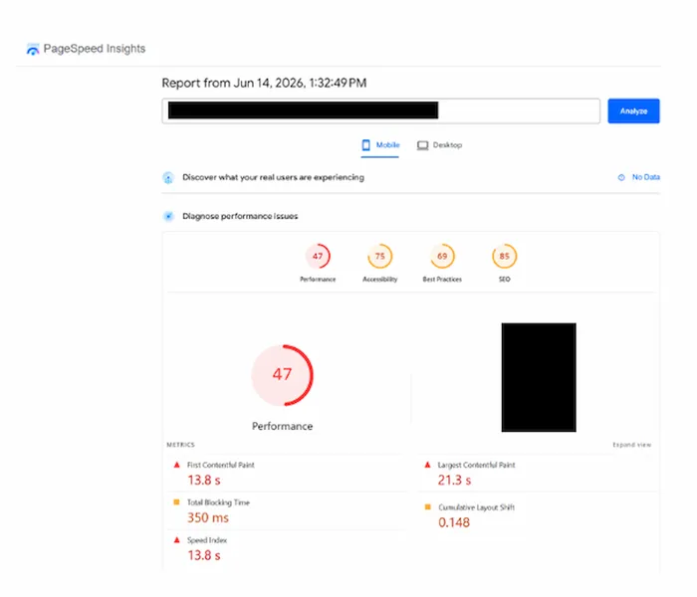Click the Diagnose performance issues icon

coord(168,216)
